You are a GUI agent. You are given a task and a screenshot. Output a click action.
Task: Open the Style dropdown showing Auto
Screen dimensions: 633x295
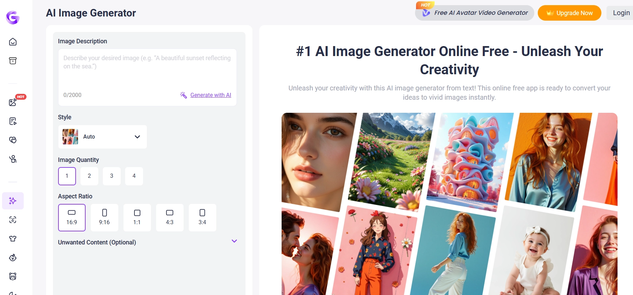[x=102, y=137]
